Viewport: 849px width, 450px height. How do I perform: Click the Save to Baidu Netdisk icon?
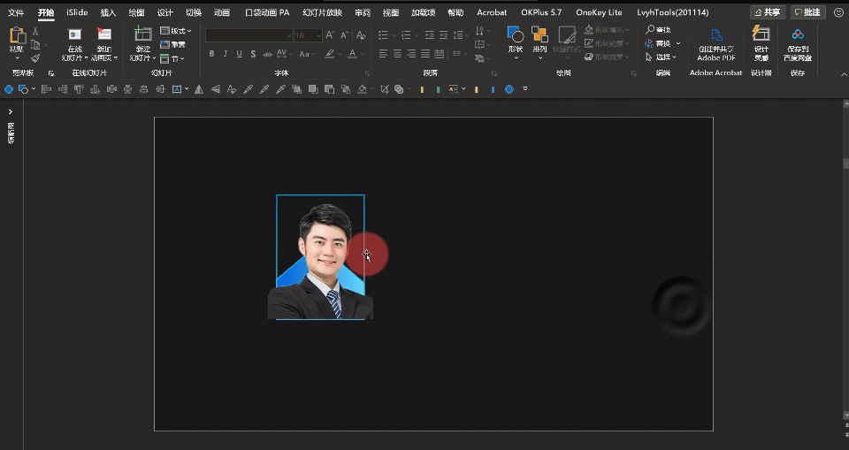pos(798,35)
